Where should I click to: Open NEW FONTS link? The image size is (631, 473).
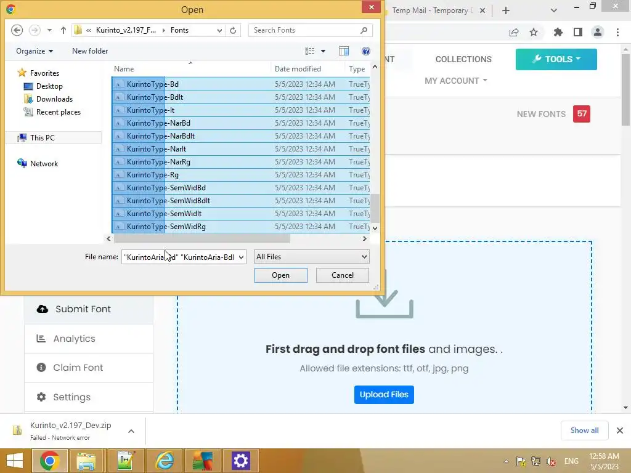click(x=541, y=114)
